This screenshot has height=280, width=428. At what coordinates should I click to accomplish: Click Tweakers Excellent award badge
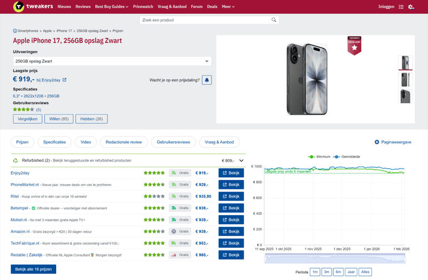tap(354, 46)
